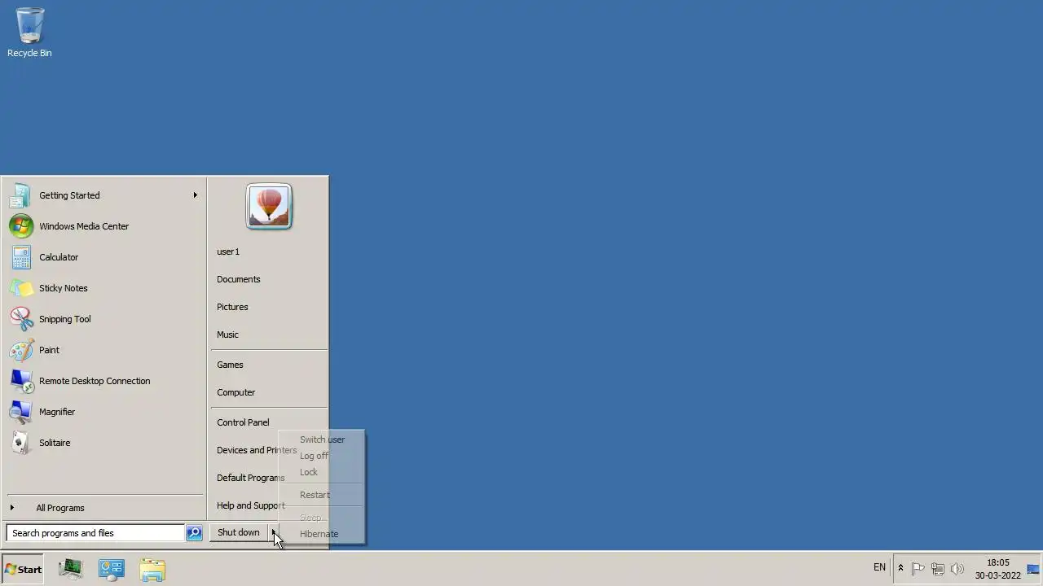1043x586 pixels.
Task: Choose Log off from power menu
Action: (x=322, y=456)
